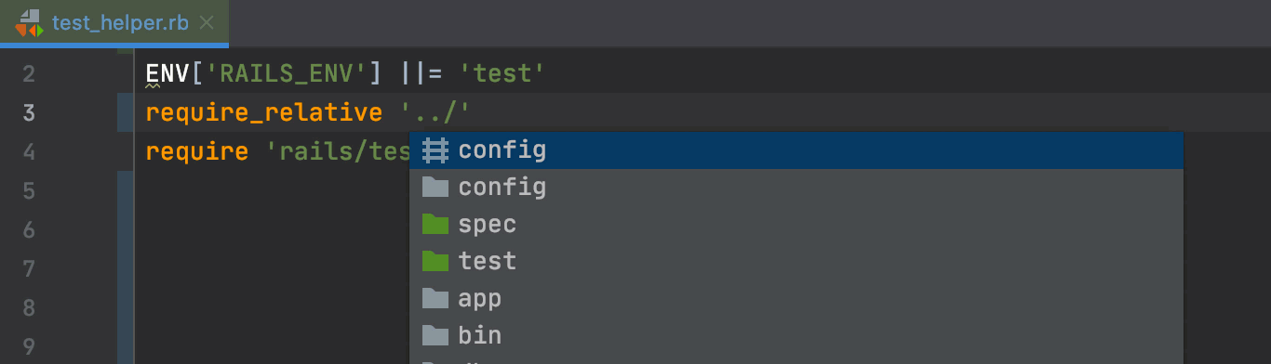Place the cursor in the '../' string
This screenshot has height=364, width=1271.
pyautogui.click(x=435, y=113)
